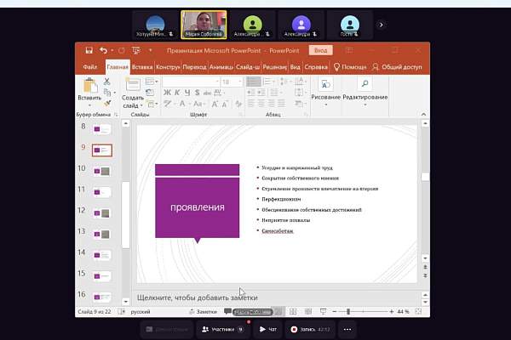This screenshot has width=511, height=340.
Task: Toggle text shadow S formatting
Action: click(198, 93)
